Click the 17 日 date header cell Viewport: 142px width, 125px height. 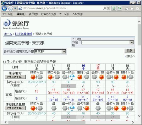[x=98, y=67]
